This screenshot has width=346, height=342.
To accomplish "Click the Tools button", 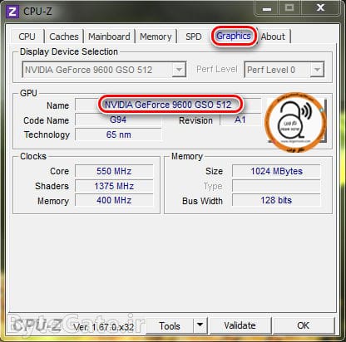I will [170, 325].
